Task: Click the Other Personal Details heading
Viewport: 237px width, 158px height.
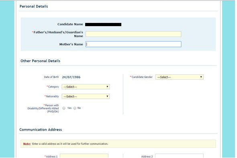Action: (x=40, y=61)
